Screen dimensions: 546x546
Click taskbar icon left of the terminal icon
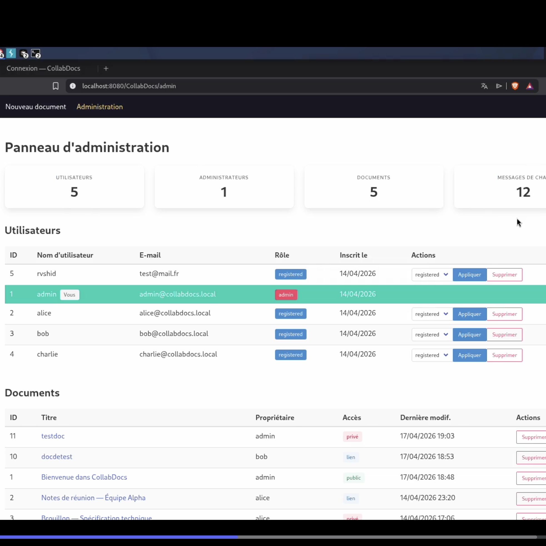(x=24, y=54)
